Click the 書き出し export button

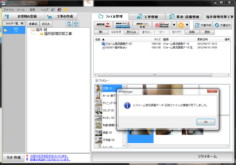pos(147,32)
